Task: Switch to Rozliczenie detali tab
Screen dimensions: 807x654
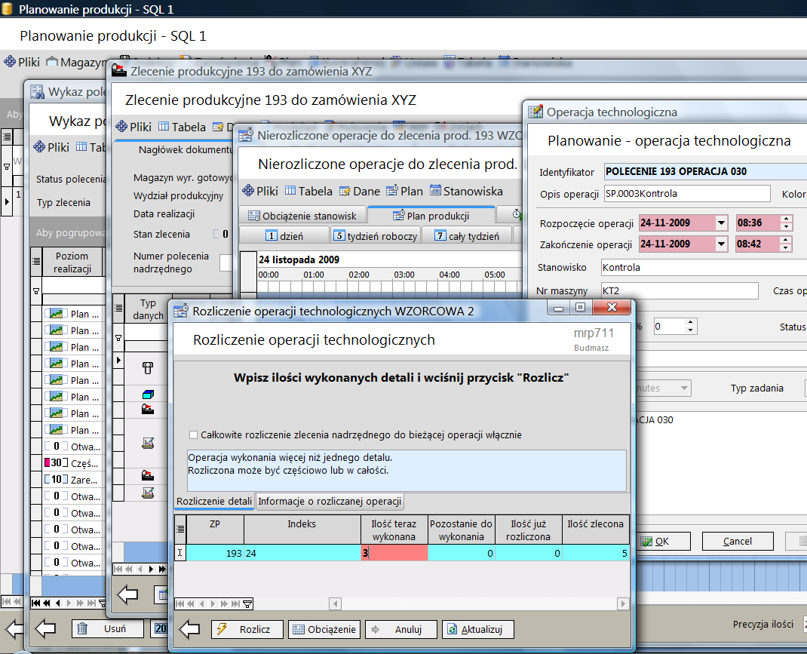Action: pyautogui.click(x=214, y=501)
